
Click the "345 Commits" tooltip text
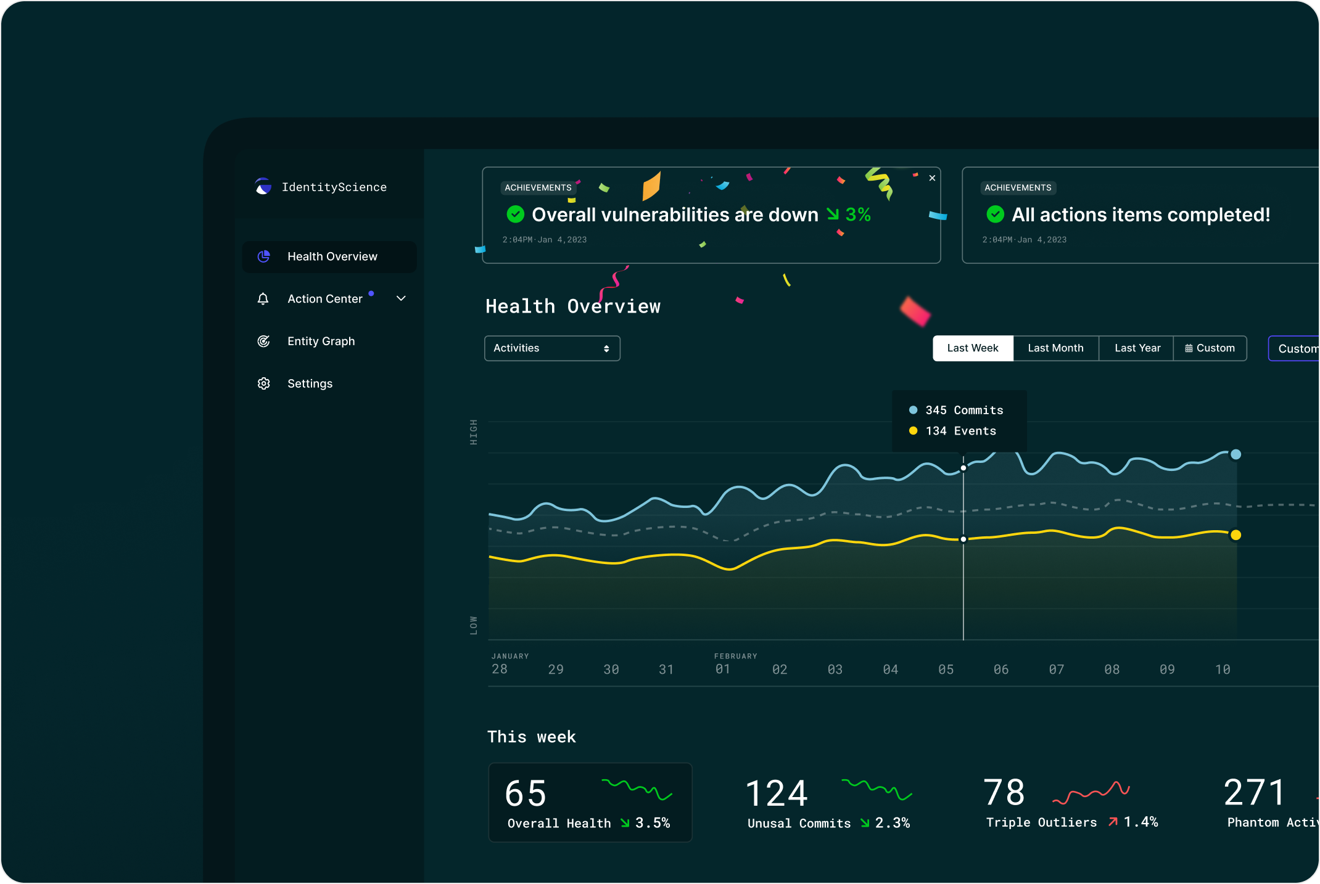(x=964, y=411)
